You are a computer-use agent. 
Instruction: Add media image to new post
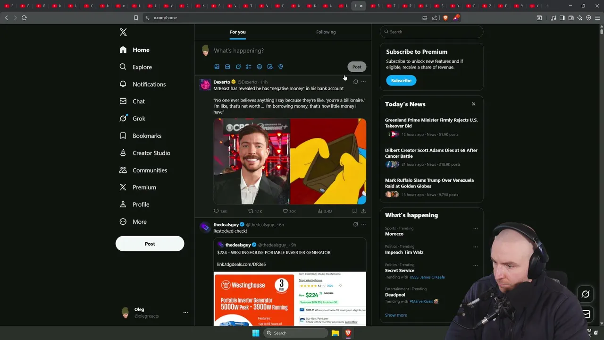217,67
